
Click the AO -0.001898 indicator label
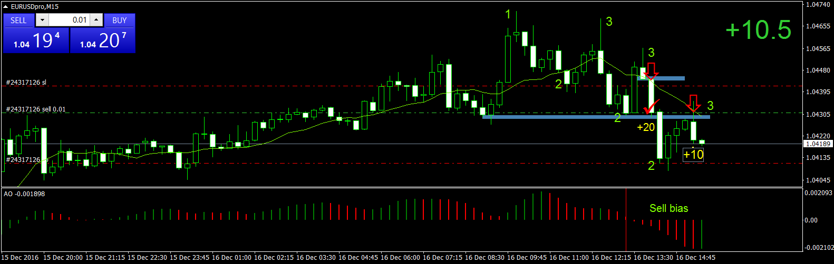24,194
